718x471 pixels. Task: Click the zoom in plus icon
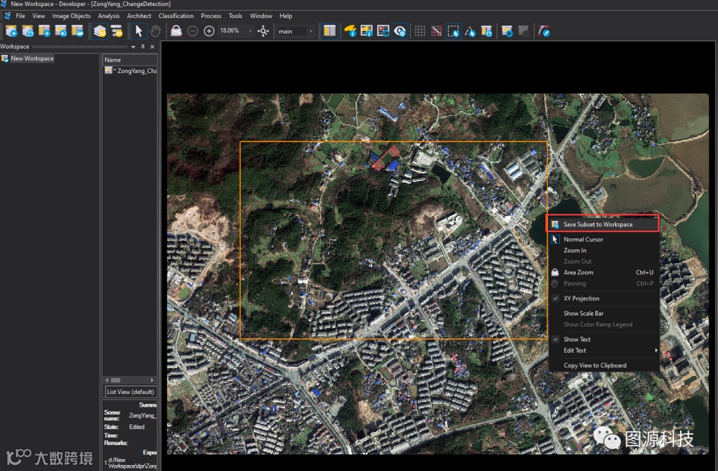pos(209,31)
